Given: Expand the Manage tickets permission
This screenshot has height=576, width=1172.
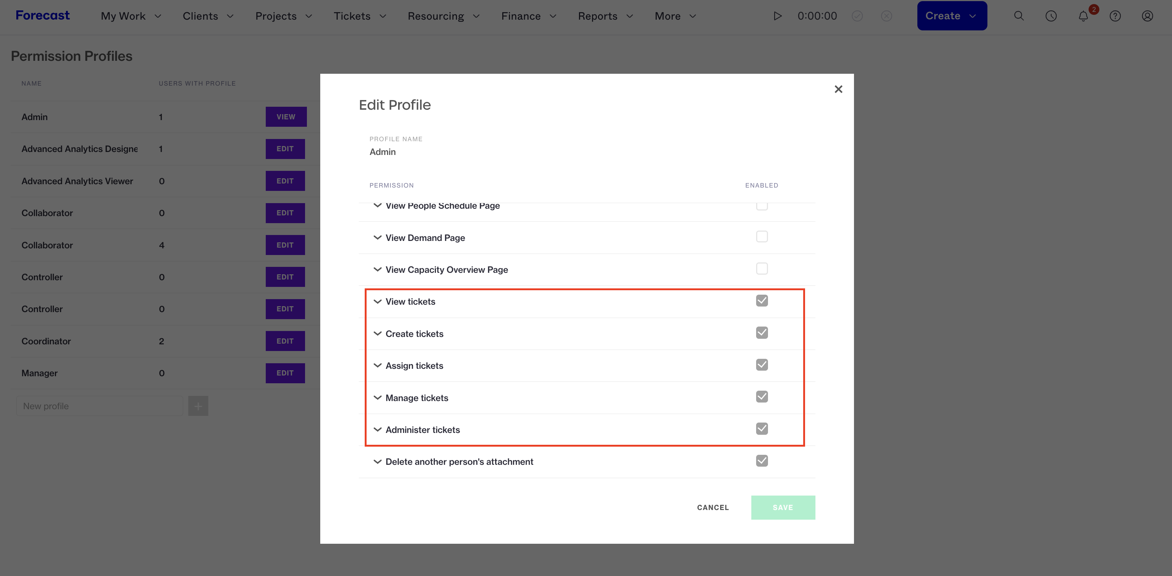Looking at the screenshot, I should [x=378, y=398].
